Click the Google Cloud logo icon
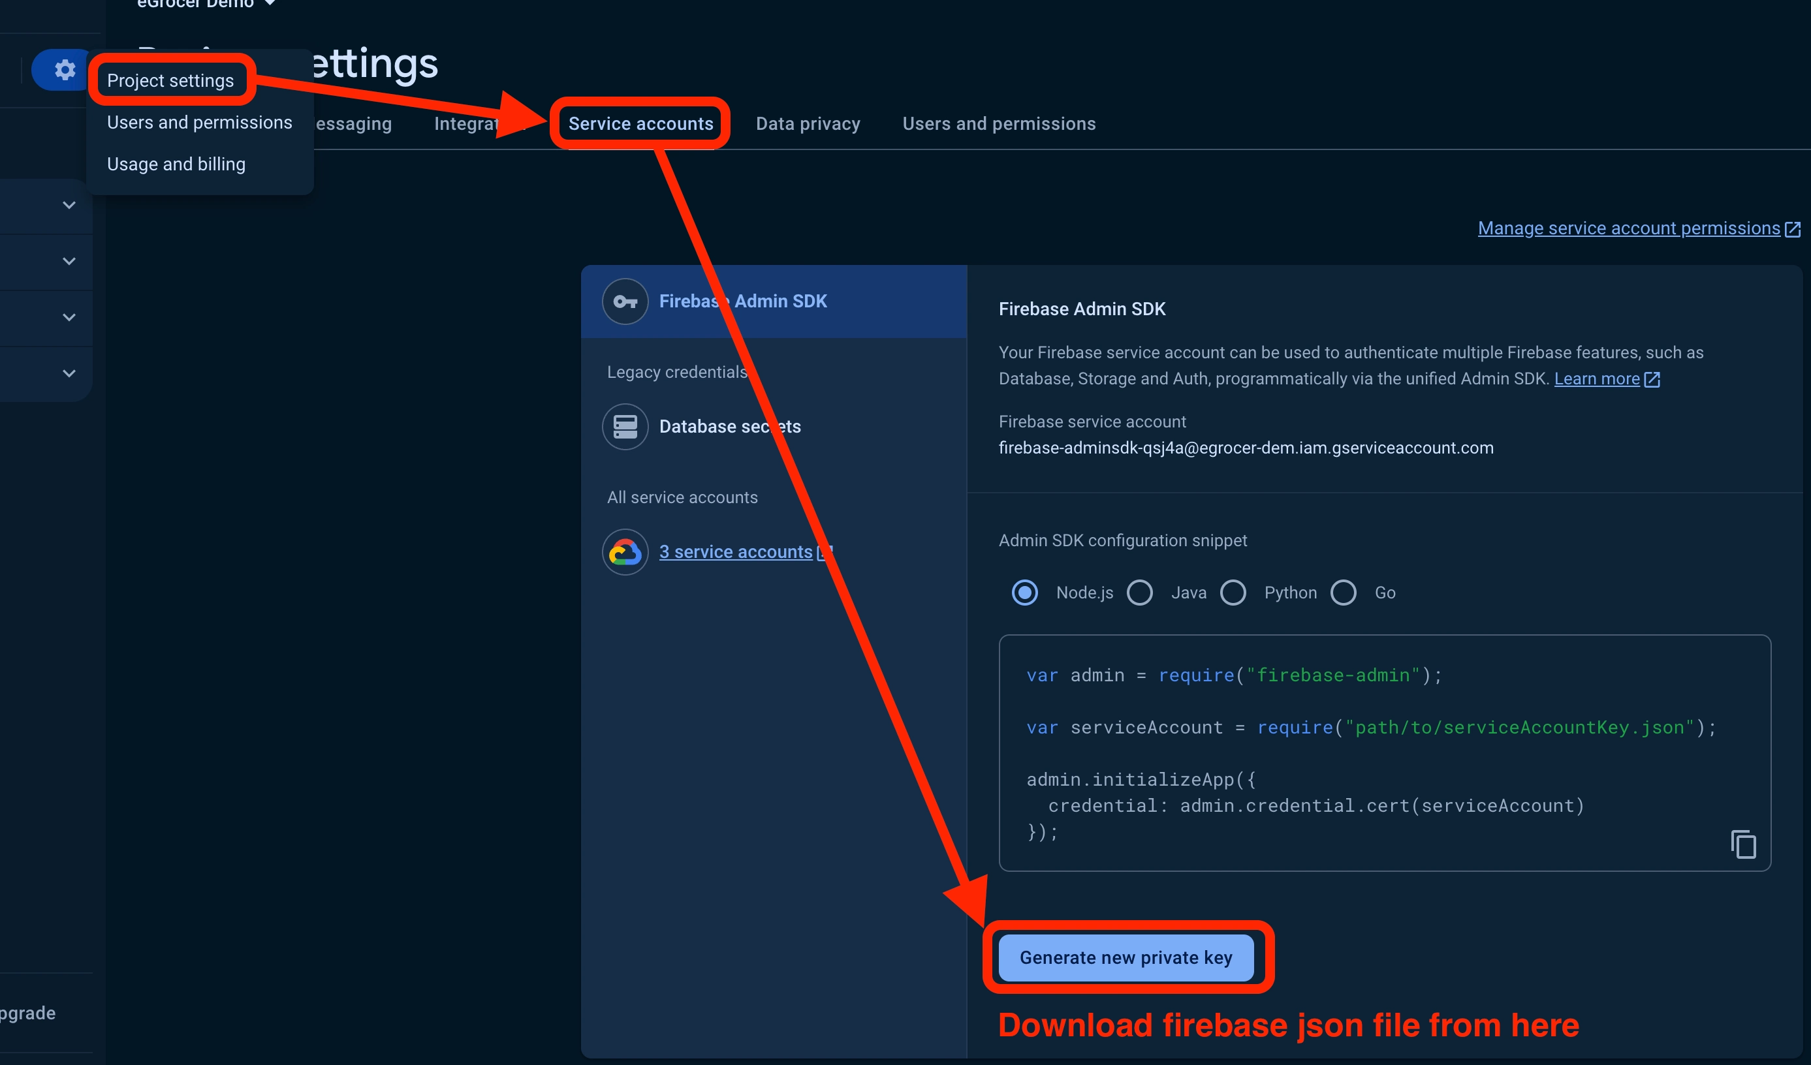The width and height of the screenshot is (1811, 1065). coord(625,552)
